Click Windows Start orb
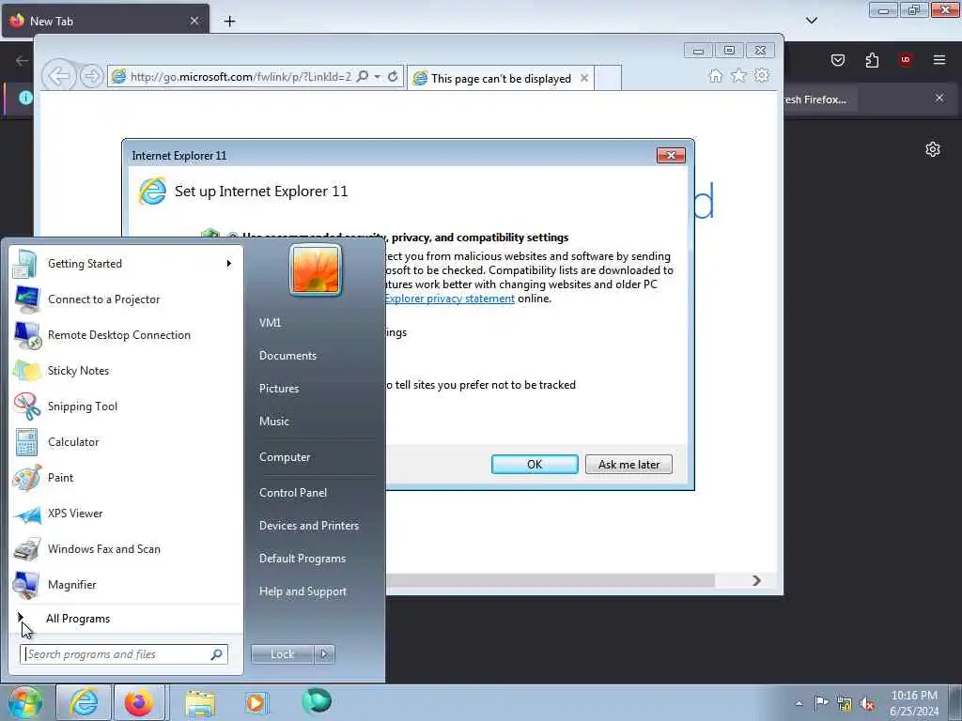 [24, 703]
